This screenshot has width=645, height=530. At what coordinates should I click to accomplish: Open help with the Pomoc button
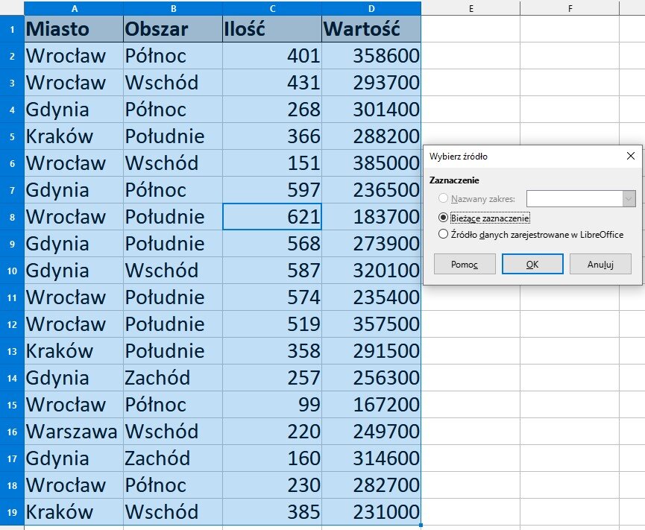pyautogui.click(x=465, y=264)
